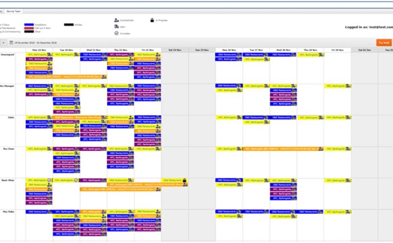Click truck icon on Ros Dean's Mon 19 Nov job
Image resolution: width=393 pixels, height=243 pixels.
(x=50, y=149)
